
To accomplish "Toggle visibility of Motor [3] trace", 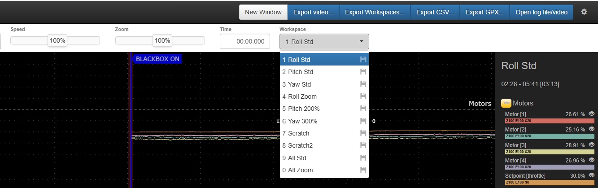I will click(x=591, y=144).
